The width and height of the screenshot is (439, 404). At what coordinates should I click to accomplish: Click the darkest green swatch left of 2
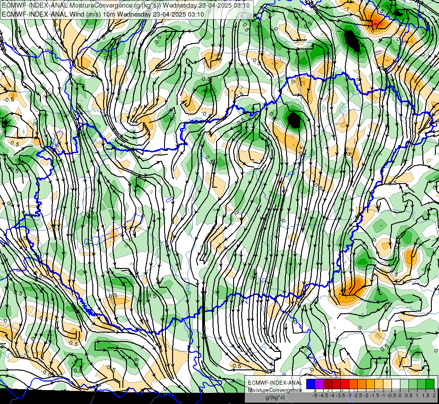(430, 384)
